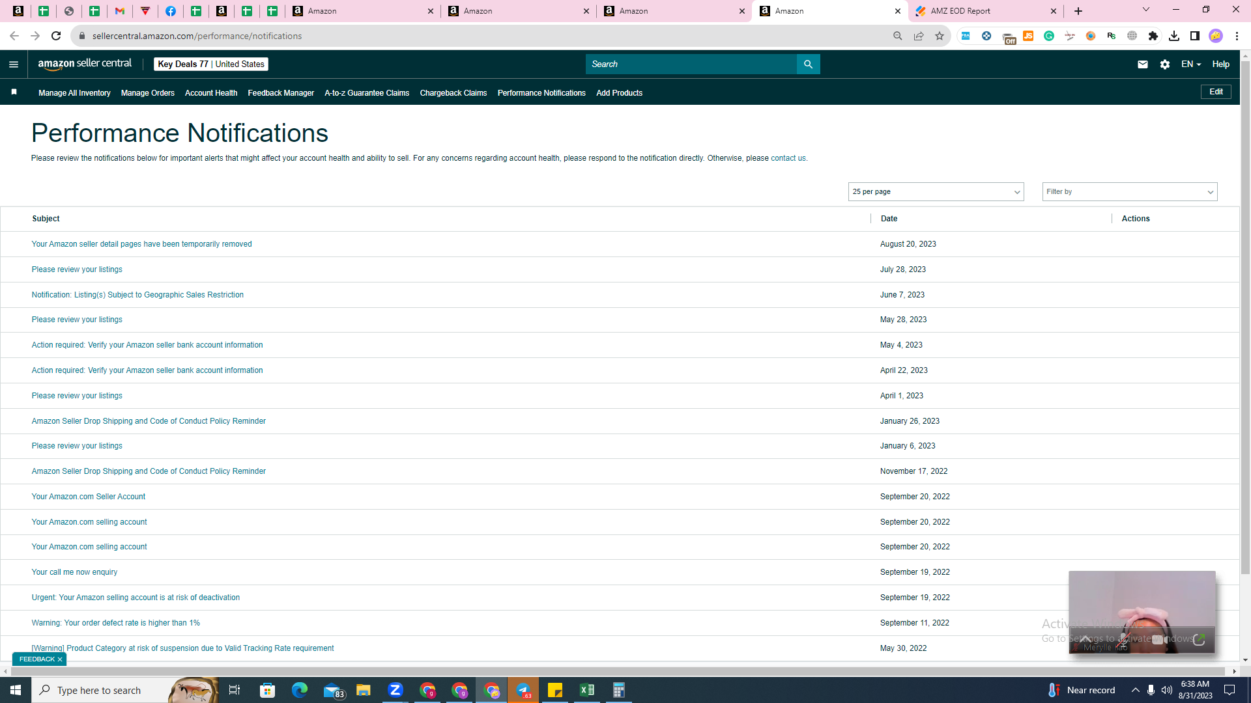The width and height of the screenshot is (1251, 703).
Task: Close the FEEDBACK tab with its X
Action: [60, 659]
